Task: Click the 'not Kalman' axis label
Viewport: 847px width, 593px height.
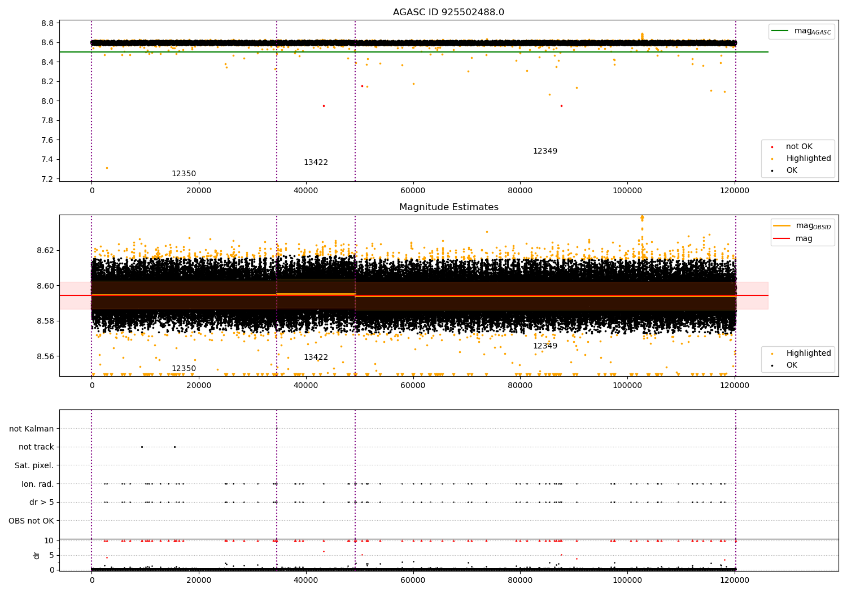Action: click(32, 429)
